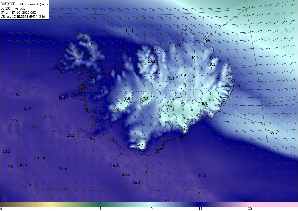The height and width of the screenshot is (211, 298).
Task: Click the 10.1 value label
Action: point(183,75)
